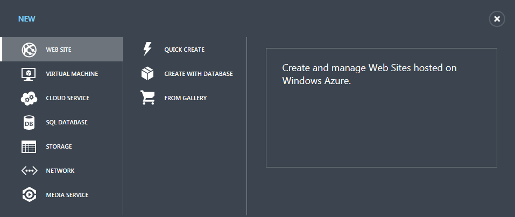This screenshot has width=515, height=217.
Task: Click the From Gallery shopping cart icon
Action: coord(147,97)
